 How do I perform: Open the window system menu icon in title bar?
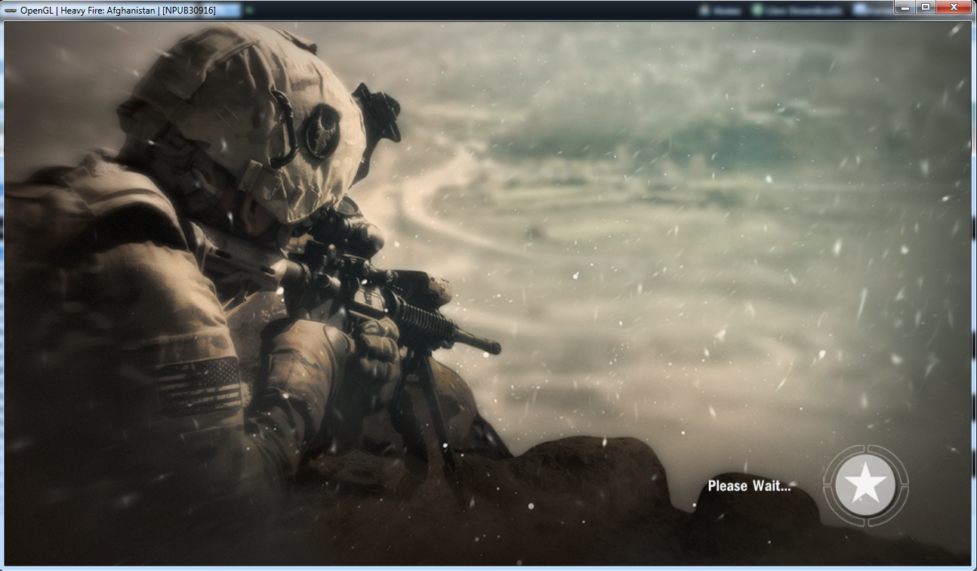coord(11,11)
